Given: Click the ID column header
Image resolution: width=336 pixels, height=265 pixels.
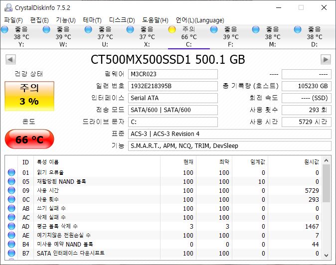Looking at the screenshot, I should click(26, 162).
